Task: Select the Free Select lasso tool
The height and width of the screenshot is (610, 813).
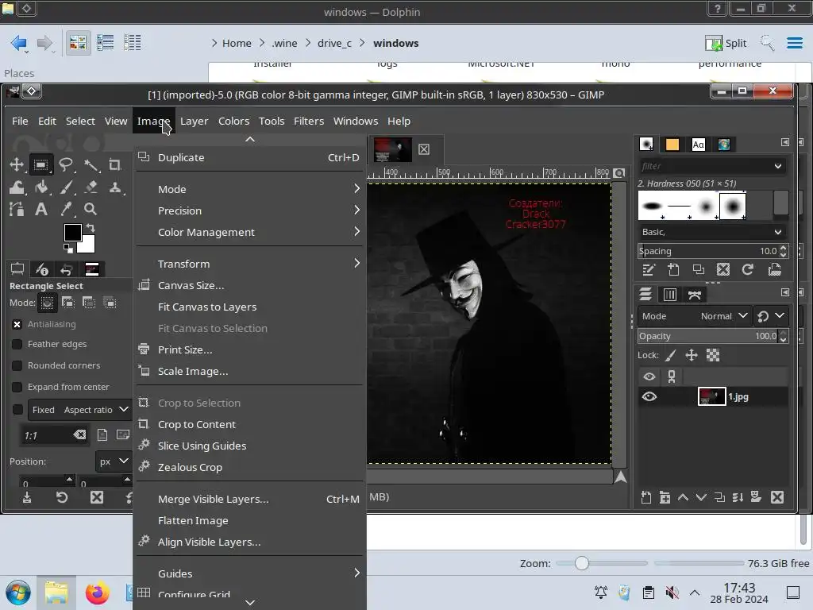Action: [x=66, y=165]
